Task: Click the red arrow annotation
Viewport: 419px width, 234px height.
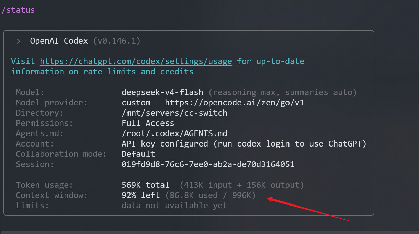Action: (x=310, y=209)
